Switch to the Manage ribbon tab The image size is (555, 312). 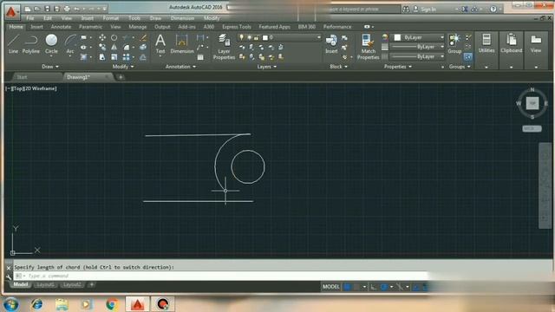[138, 27]
